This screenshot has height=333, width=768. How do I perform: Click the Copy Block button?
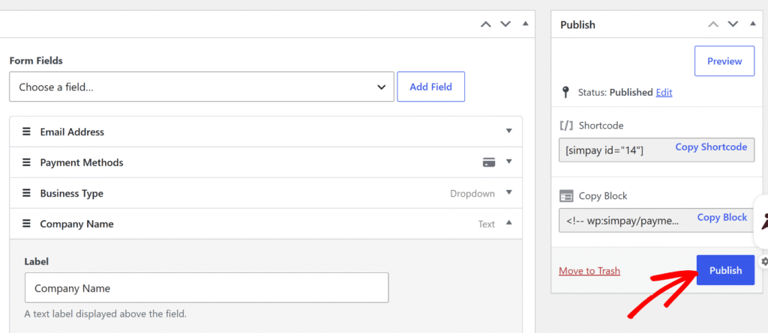click(x=722, y=218)
